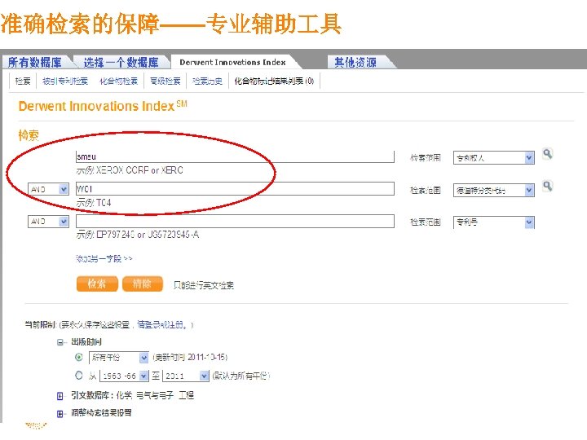
Task: Click the orange 检索 search button
Action: (97, 284)
